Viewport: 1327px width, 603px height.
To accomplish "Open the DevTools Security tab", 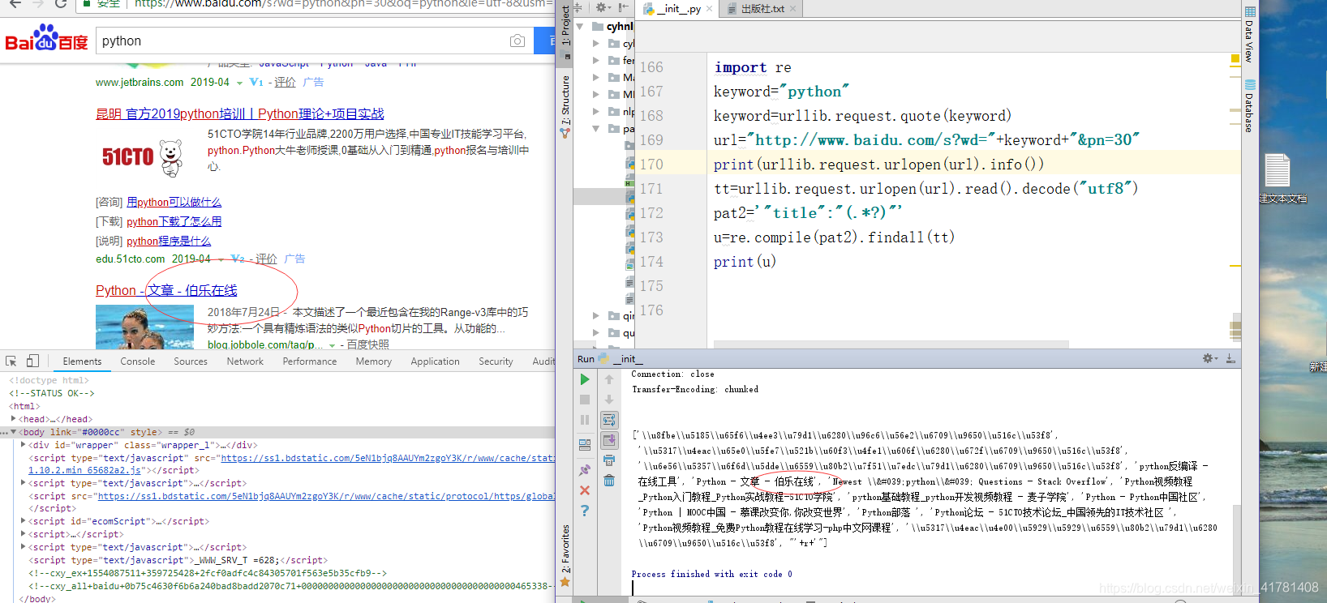I will coord(496,361).
